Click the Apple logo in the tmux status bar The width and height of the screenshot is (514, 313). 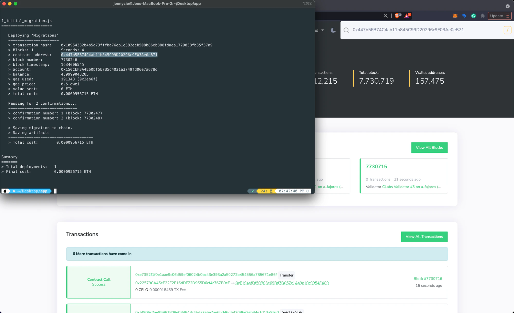(5, 191)
